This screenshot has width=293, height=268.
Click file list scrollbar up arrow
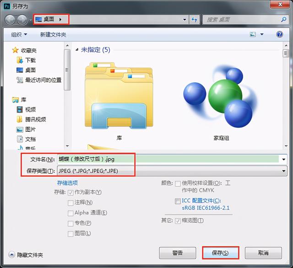tap(286, 45)
